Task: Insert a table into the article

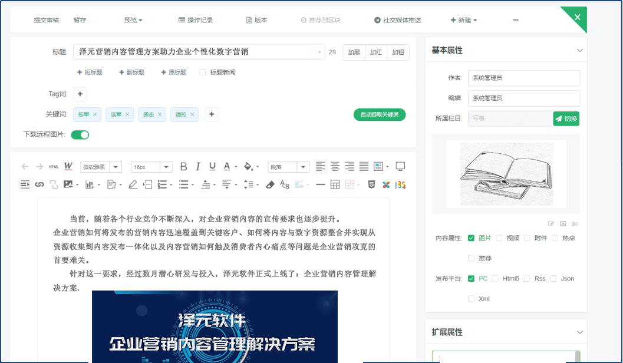Action: pos(335,184)
